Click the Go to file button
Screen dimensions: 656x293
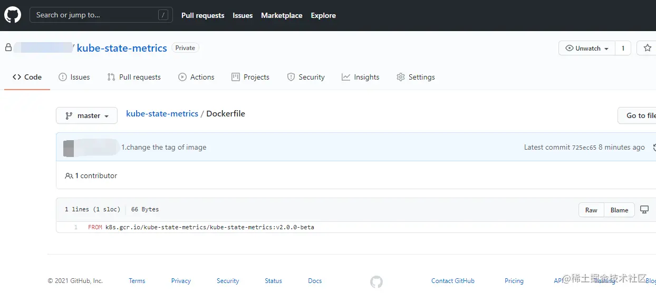pos(637,115)
